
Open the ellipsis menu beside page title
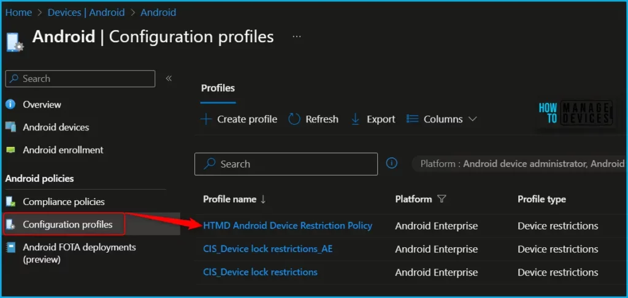tap(296, 37)
